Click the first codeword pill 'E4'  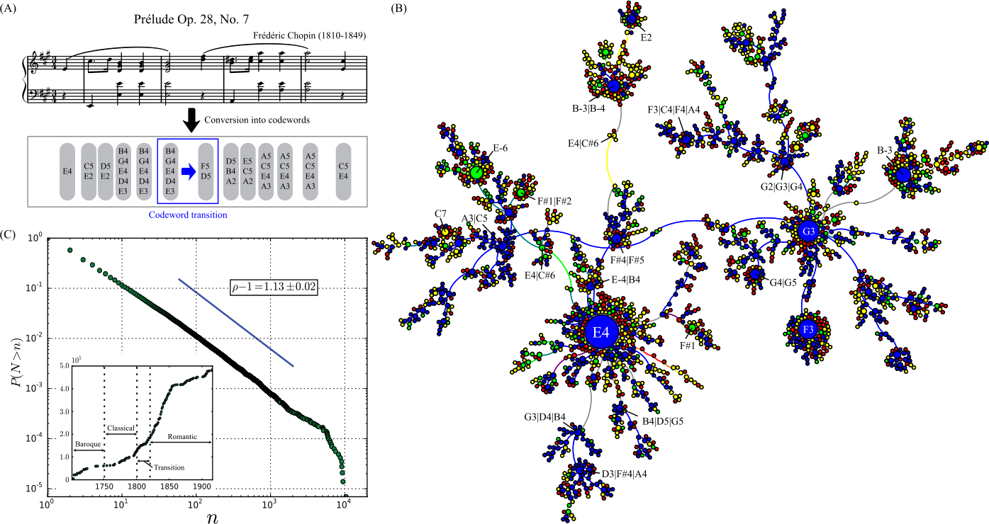(x=68, y=171)
